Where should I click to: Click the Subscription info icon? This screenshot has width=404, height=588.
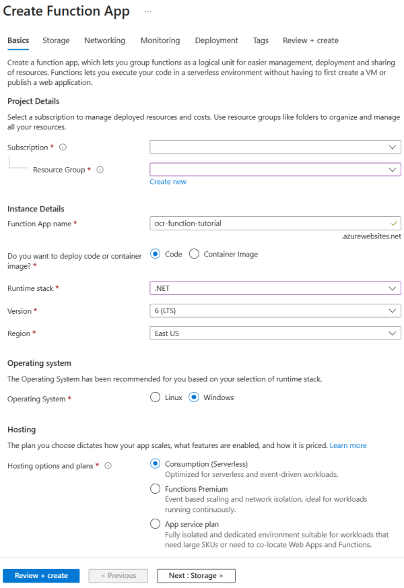pyautogui.click(x=63, y=147)
